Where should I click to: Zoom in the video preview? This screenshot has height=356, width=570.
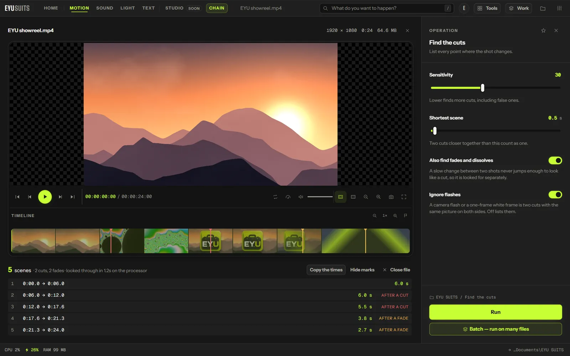(x=378, y=197)
